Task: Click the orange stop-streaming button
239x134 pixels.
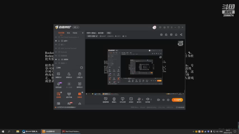Action: click(x=177, y=100)
